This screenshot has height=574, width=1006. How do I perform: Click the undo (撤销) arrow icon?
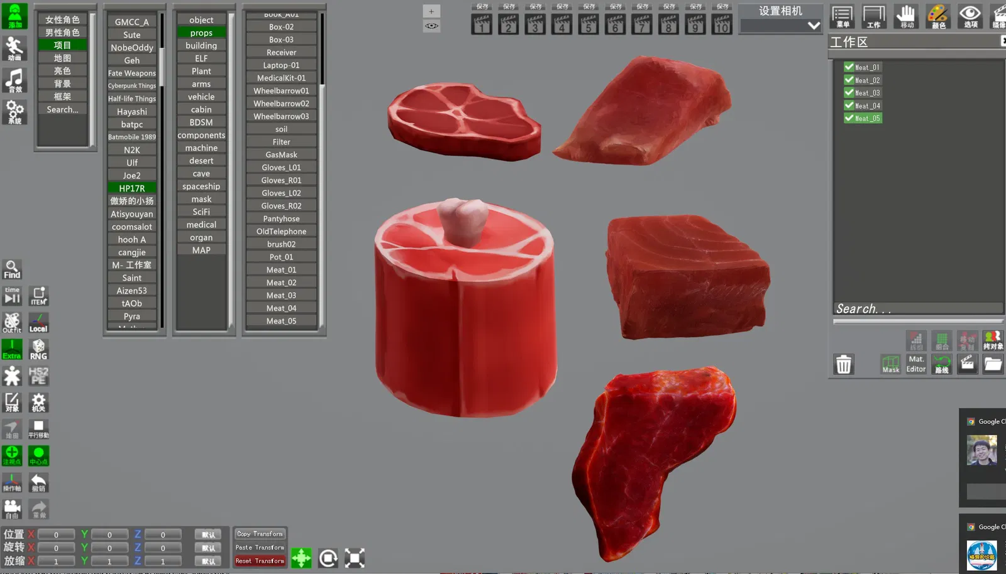pyautogui.click(x=38, y=482)
